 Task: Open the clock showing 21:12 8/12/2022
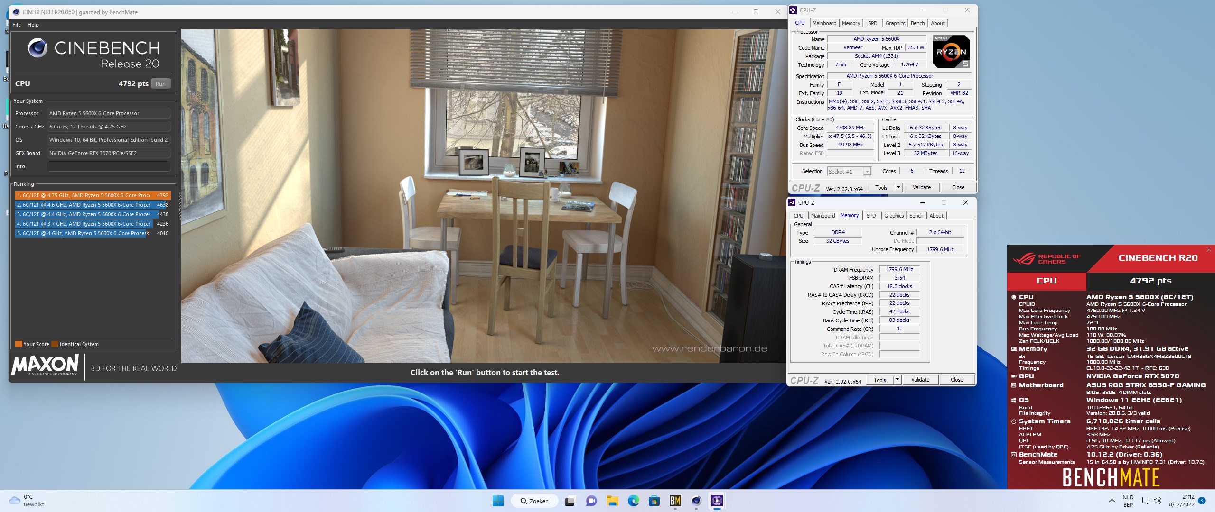tap(1182, 501)
